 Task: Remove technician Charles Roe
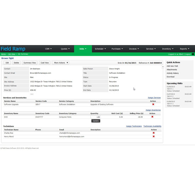point(154,133)
